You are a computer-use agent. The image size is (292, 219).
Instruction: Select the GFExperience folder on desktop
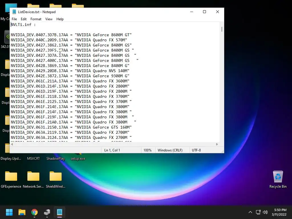11,180
